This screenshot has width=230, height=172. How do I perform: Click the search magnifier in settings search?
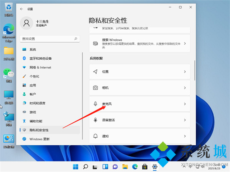76,39
